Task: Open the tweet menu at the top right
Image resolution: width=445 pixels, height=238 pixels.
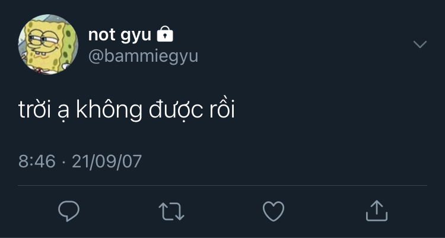Action: pos(420,45)
